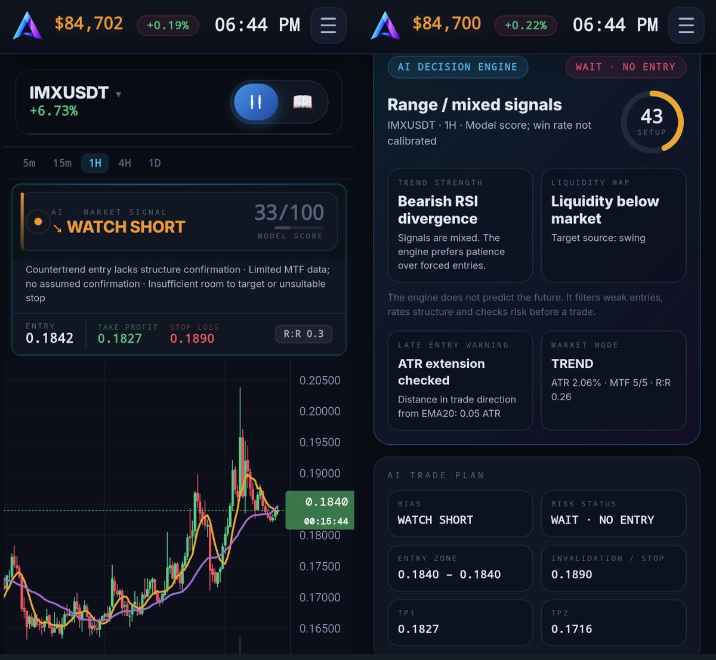716x660 pixels.
Task: Select the 1D timeframe tab
Action: 155,163
